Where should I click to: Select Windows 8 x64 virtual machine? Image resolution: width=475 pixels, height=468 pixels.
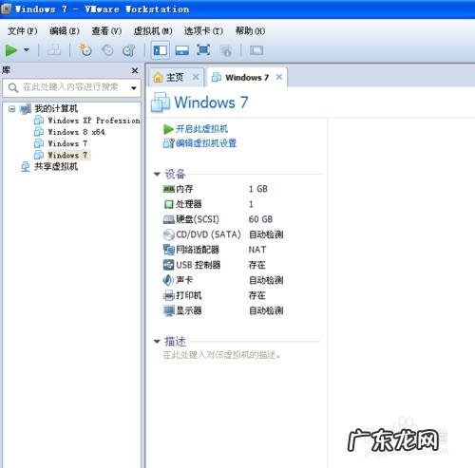point(76,132)
